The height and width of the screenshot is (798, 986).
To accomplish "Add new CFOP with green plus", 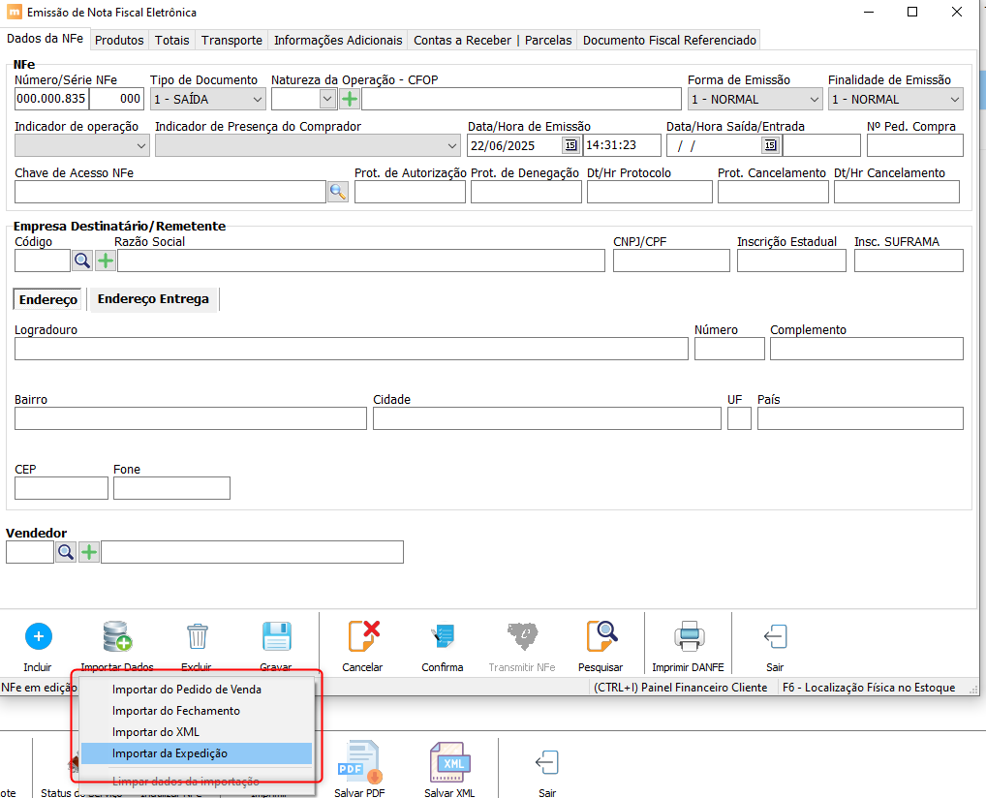I will [x=349, y=99].
